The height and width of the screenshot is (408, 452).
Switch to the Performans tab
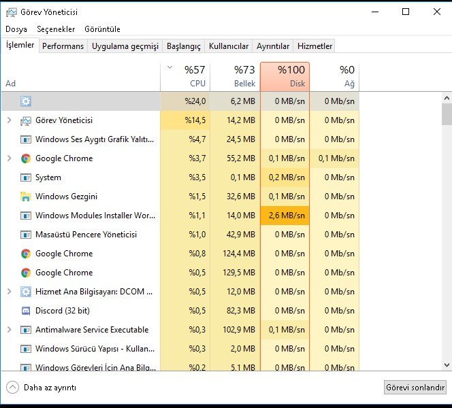click(x=63, y=46)
